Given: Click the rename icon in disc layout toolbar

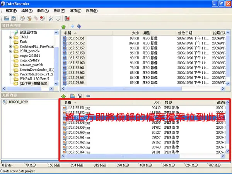Looking at the screenshot, I should pos(79,96).
